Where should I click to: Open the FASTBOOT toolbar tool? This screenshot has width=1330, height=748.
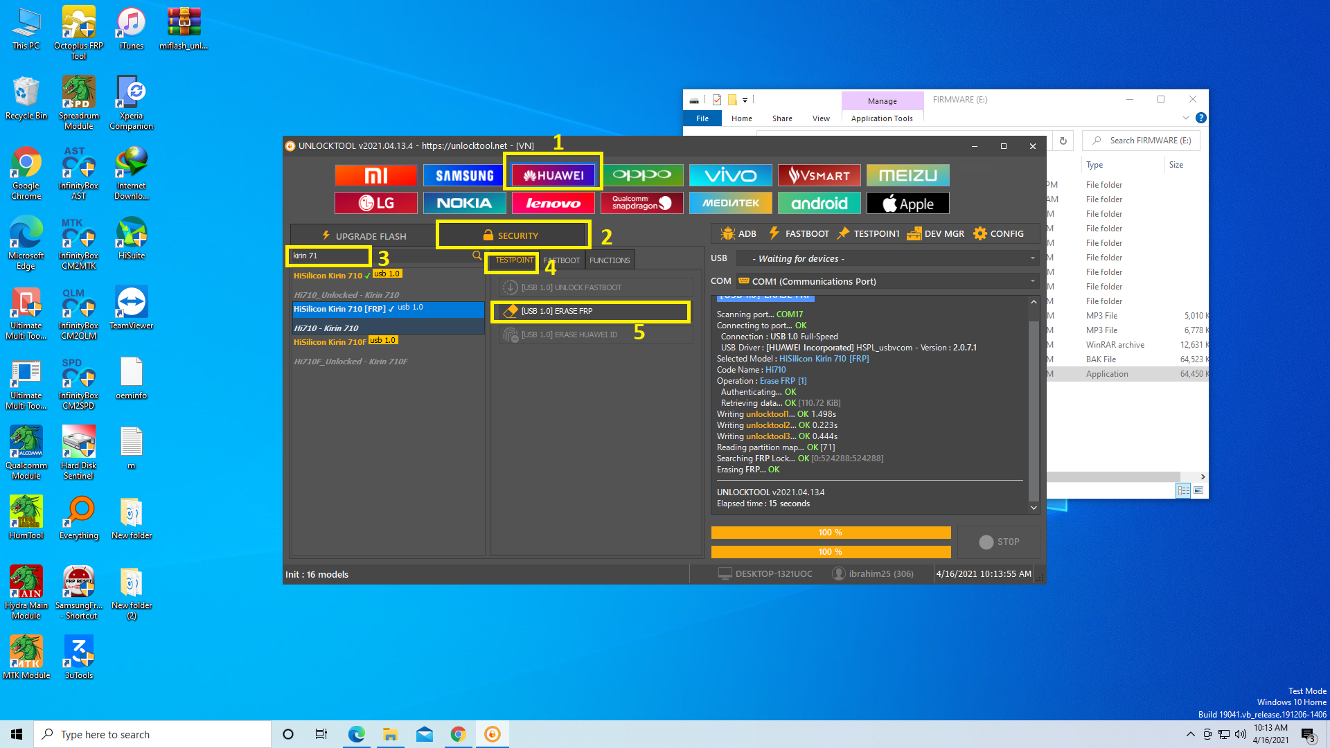799,233
